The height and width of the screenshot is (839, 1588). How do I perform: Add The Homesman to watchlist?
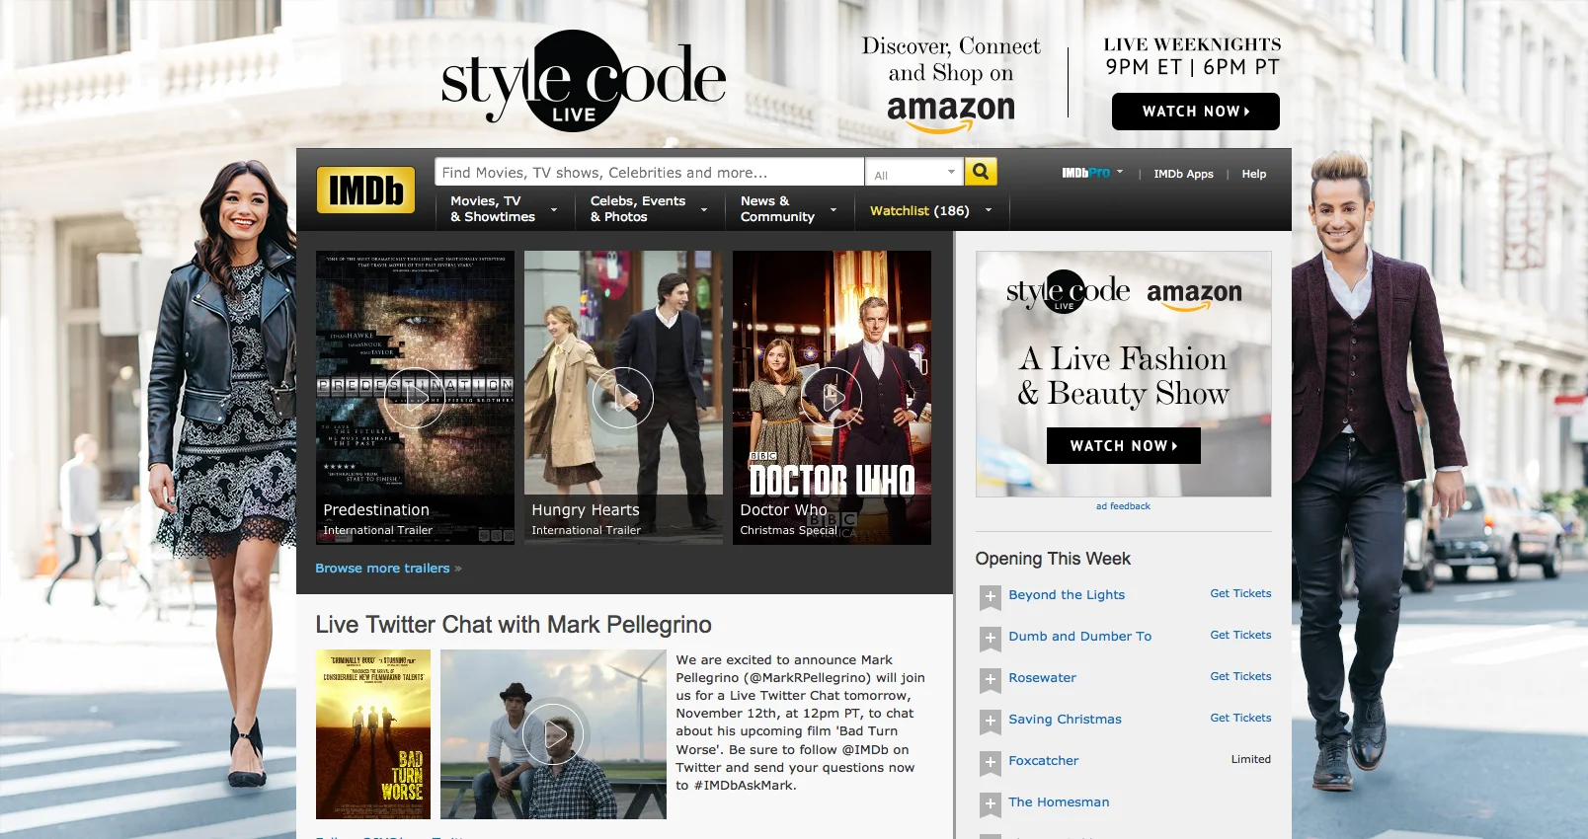990,803
